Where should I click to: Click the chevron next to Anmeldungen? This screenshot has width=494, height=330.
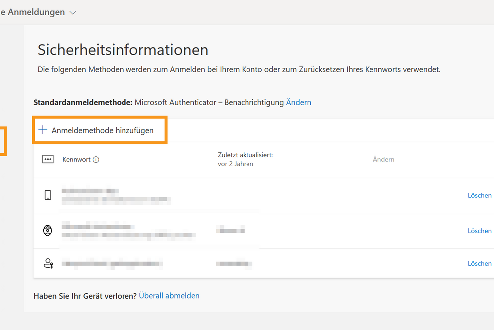pos(72,12)
